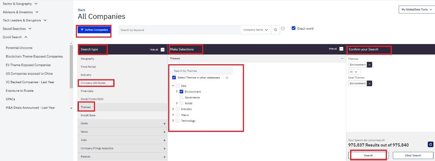Viewport: 435px width, 161px height.
Task: Remove the Environment tag under Themes
Action: coord(370,65)
